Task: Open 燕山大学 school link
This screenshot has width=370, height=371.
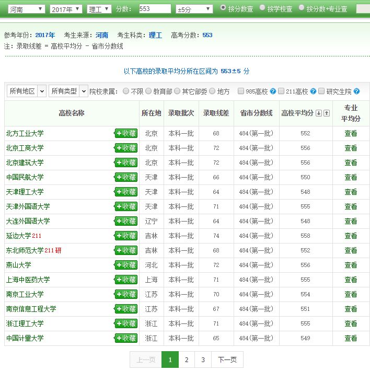Action: click(x=18, y=265)
